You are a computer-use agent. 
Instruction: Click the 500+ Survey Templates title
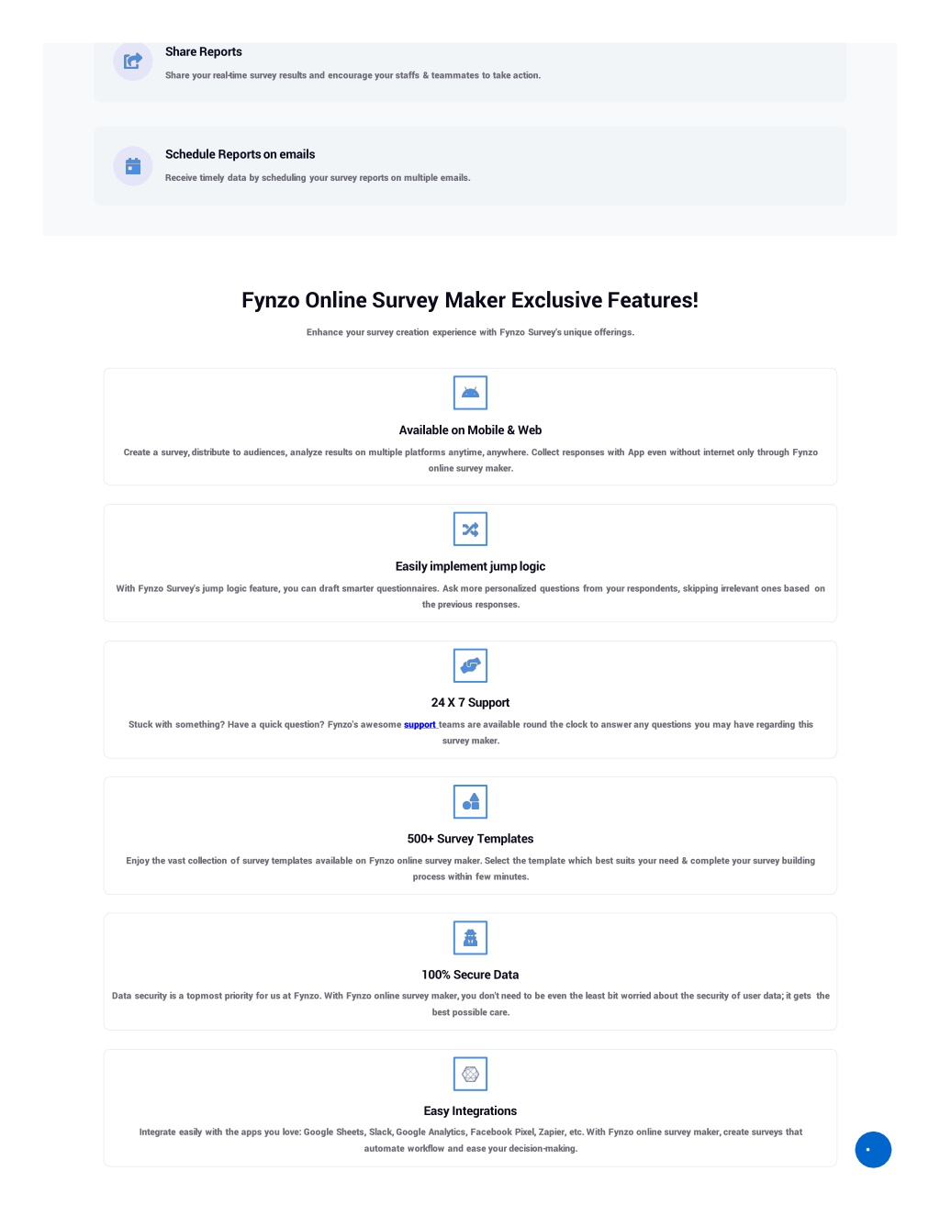pos(470,839)
